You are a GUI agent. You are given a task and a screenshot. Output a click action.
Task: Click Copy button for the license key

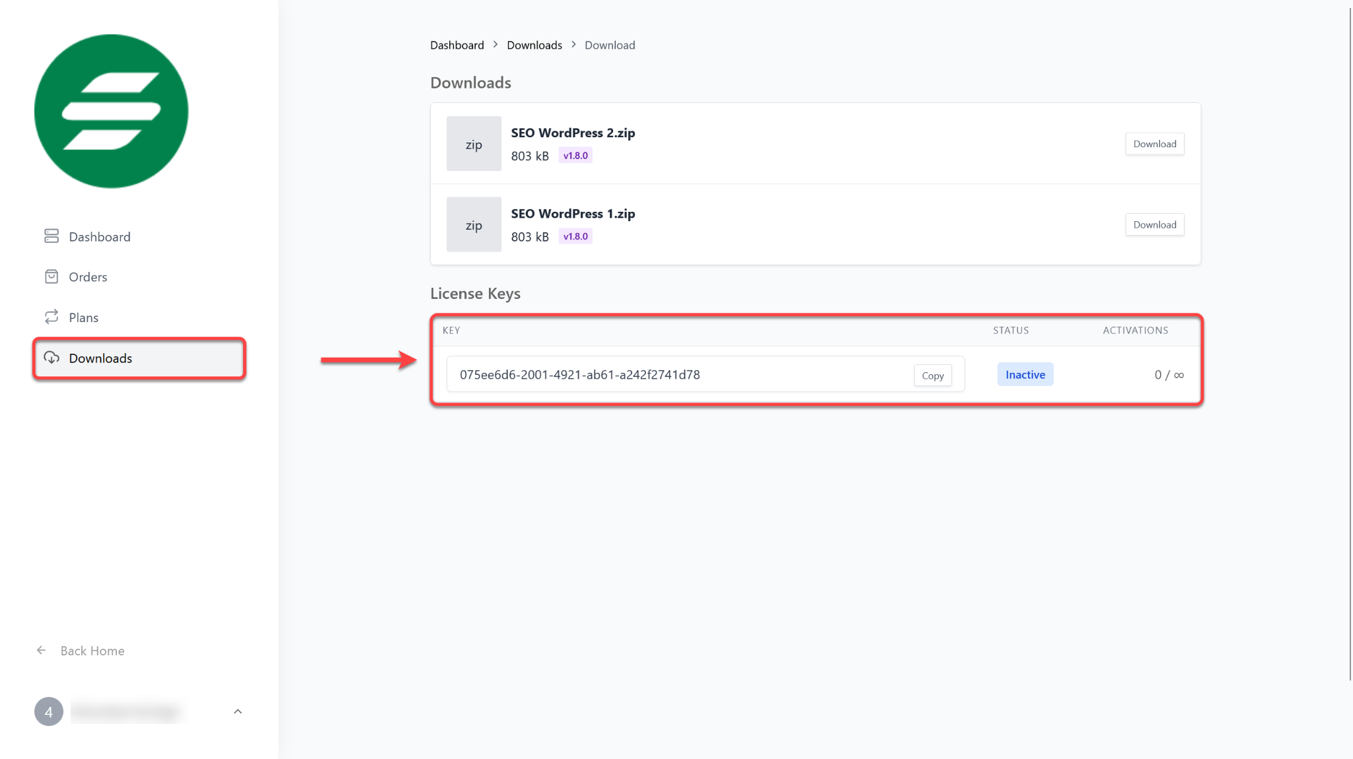click(933, 375)
